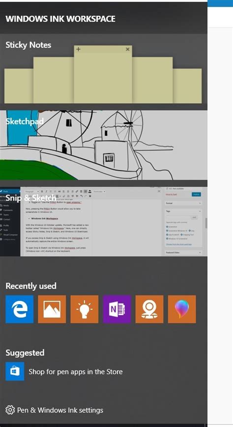Open the Tips lightbulb app tile
The height and width of the screenshot is (427, 233).
click(x=85, y=309)
